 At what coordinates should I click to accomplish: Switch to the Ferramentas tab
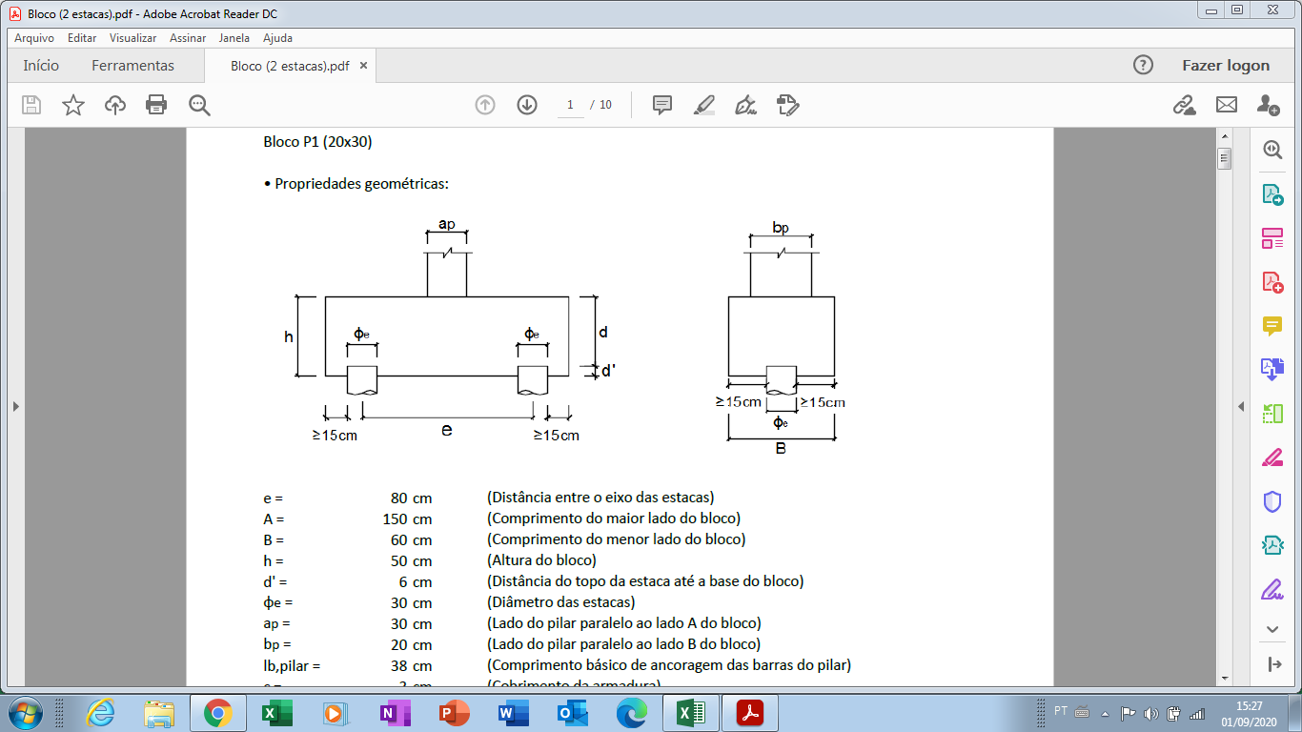tap(132, 66)
